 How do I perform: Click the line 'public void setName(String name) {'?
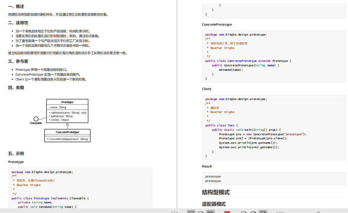[x=47, y=207]
